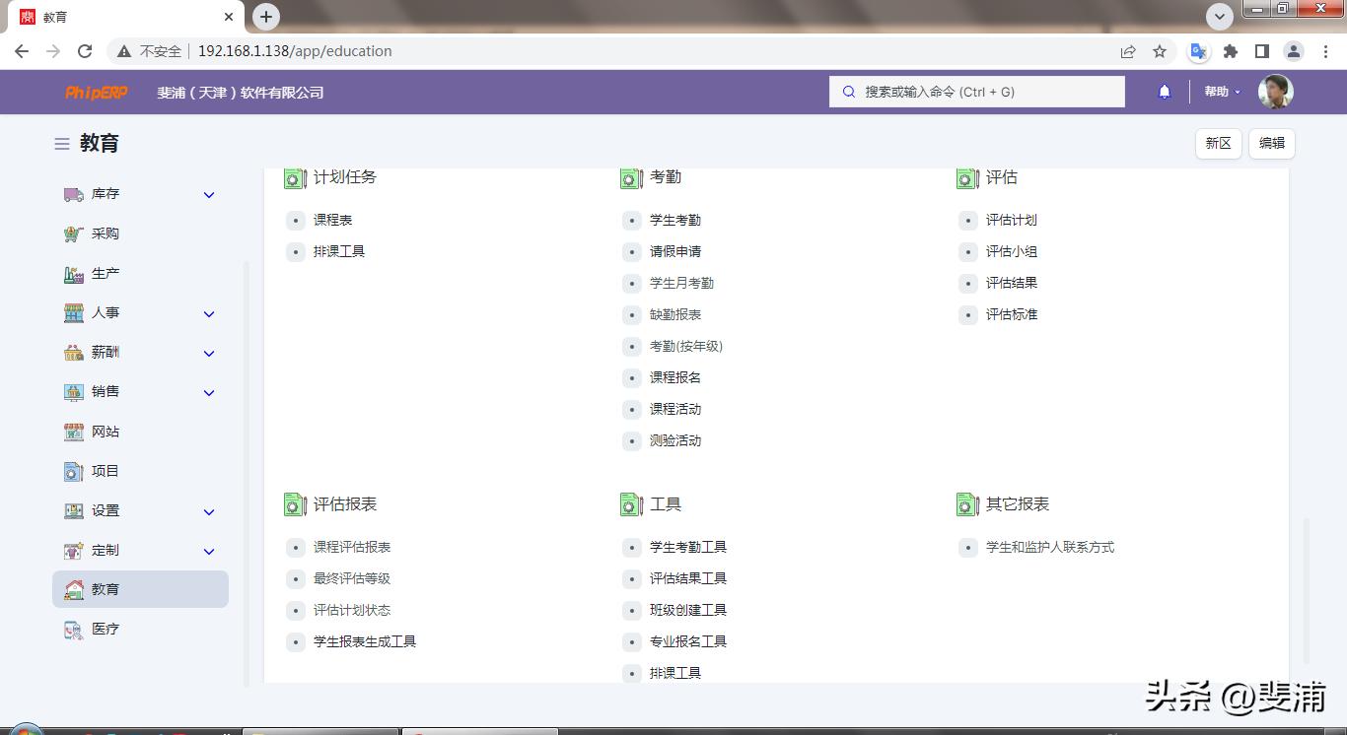Click the notification bell icon
The width and height of the screenshot is (1347, 735).
tap(1164, 92)
